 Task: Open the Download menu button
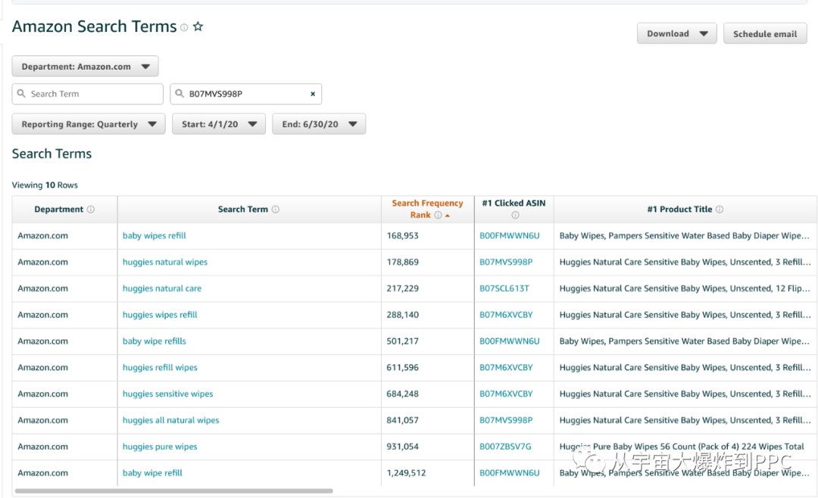(x=676, y=34)
